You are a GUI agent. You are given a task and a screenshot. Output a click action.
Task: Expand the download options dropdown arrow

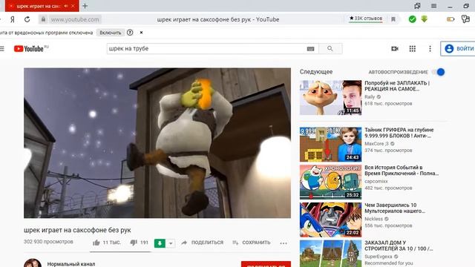[x=171, y=243]
